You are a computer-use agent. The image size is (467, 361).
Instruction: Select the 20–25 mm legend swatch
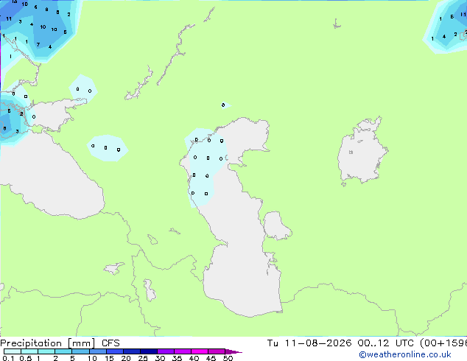click(x=131, y=351)
